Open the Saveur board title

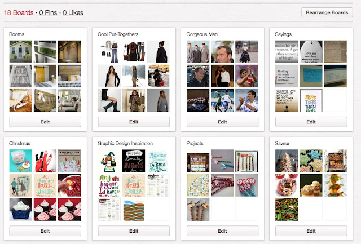pos(282,143)
